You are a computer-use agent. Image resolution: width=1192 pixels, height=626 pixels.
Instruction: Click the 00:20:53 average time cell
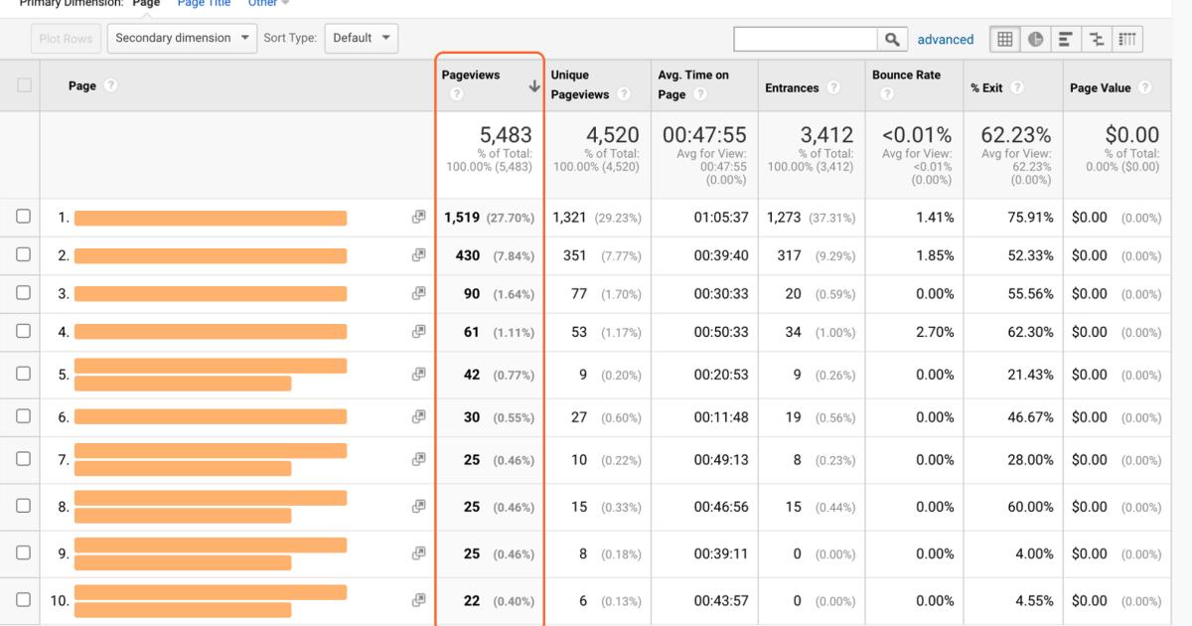pyautogui.click(x=721, y=375)
